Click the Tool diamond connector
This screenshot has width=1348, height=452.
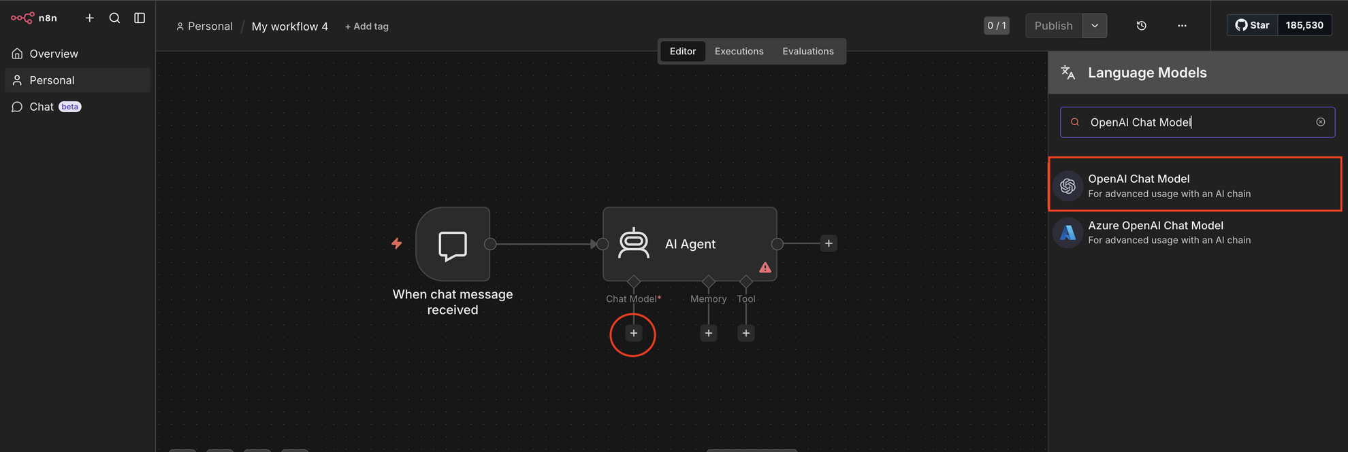[746, 281]
